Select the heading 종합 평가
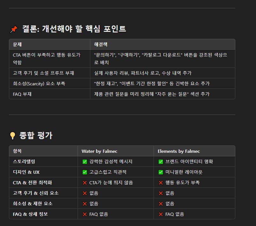Screen dimensions: 256x226 pyautogui.click(x=36, y=136)
